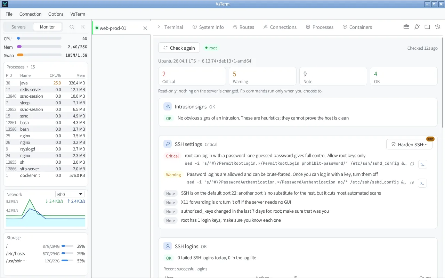Open the VsTerm menu

tap(78, 14)
